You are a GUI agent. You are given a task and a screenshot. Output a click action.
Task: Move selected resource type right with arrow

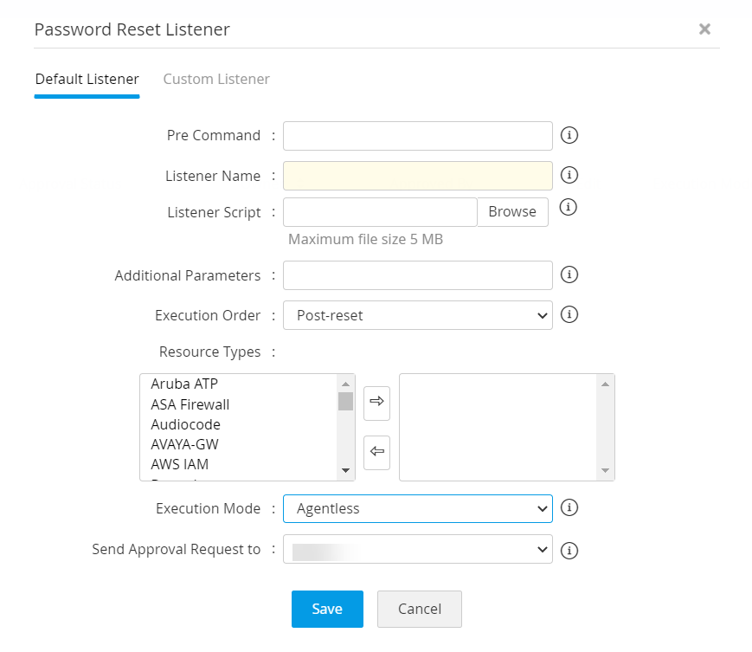pyautogui.click(x=376, y=401)
